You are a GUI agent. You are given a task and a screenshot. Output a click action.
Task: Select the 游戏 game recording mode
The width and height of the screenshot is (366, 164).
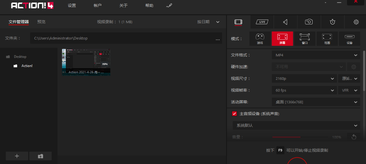[x=260, y=39]
